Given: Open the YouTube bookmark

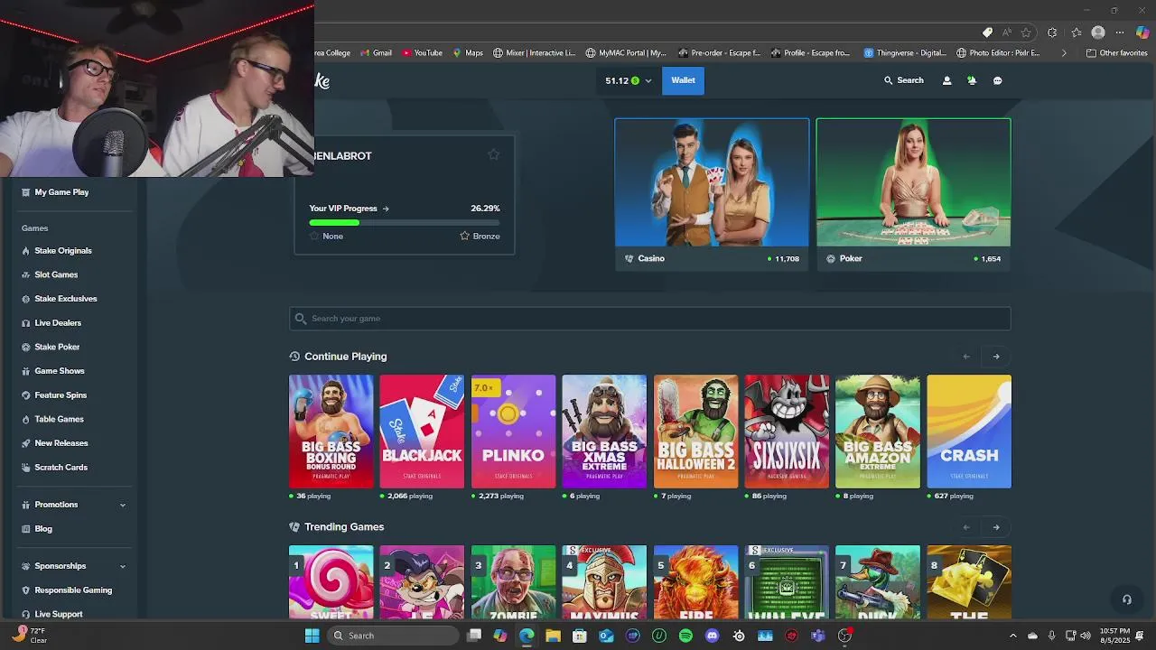Looking at the screenshot, I should coord(422,53).
